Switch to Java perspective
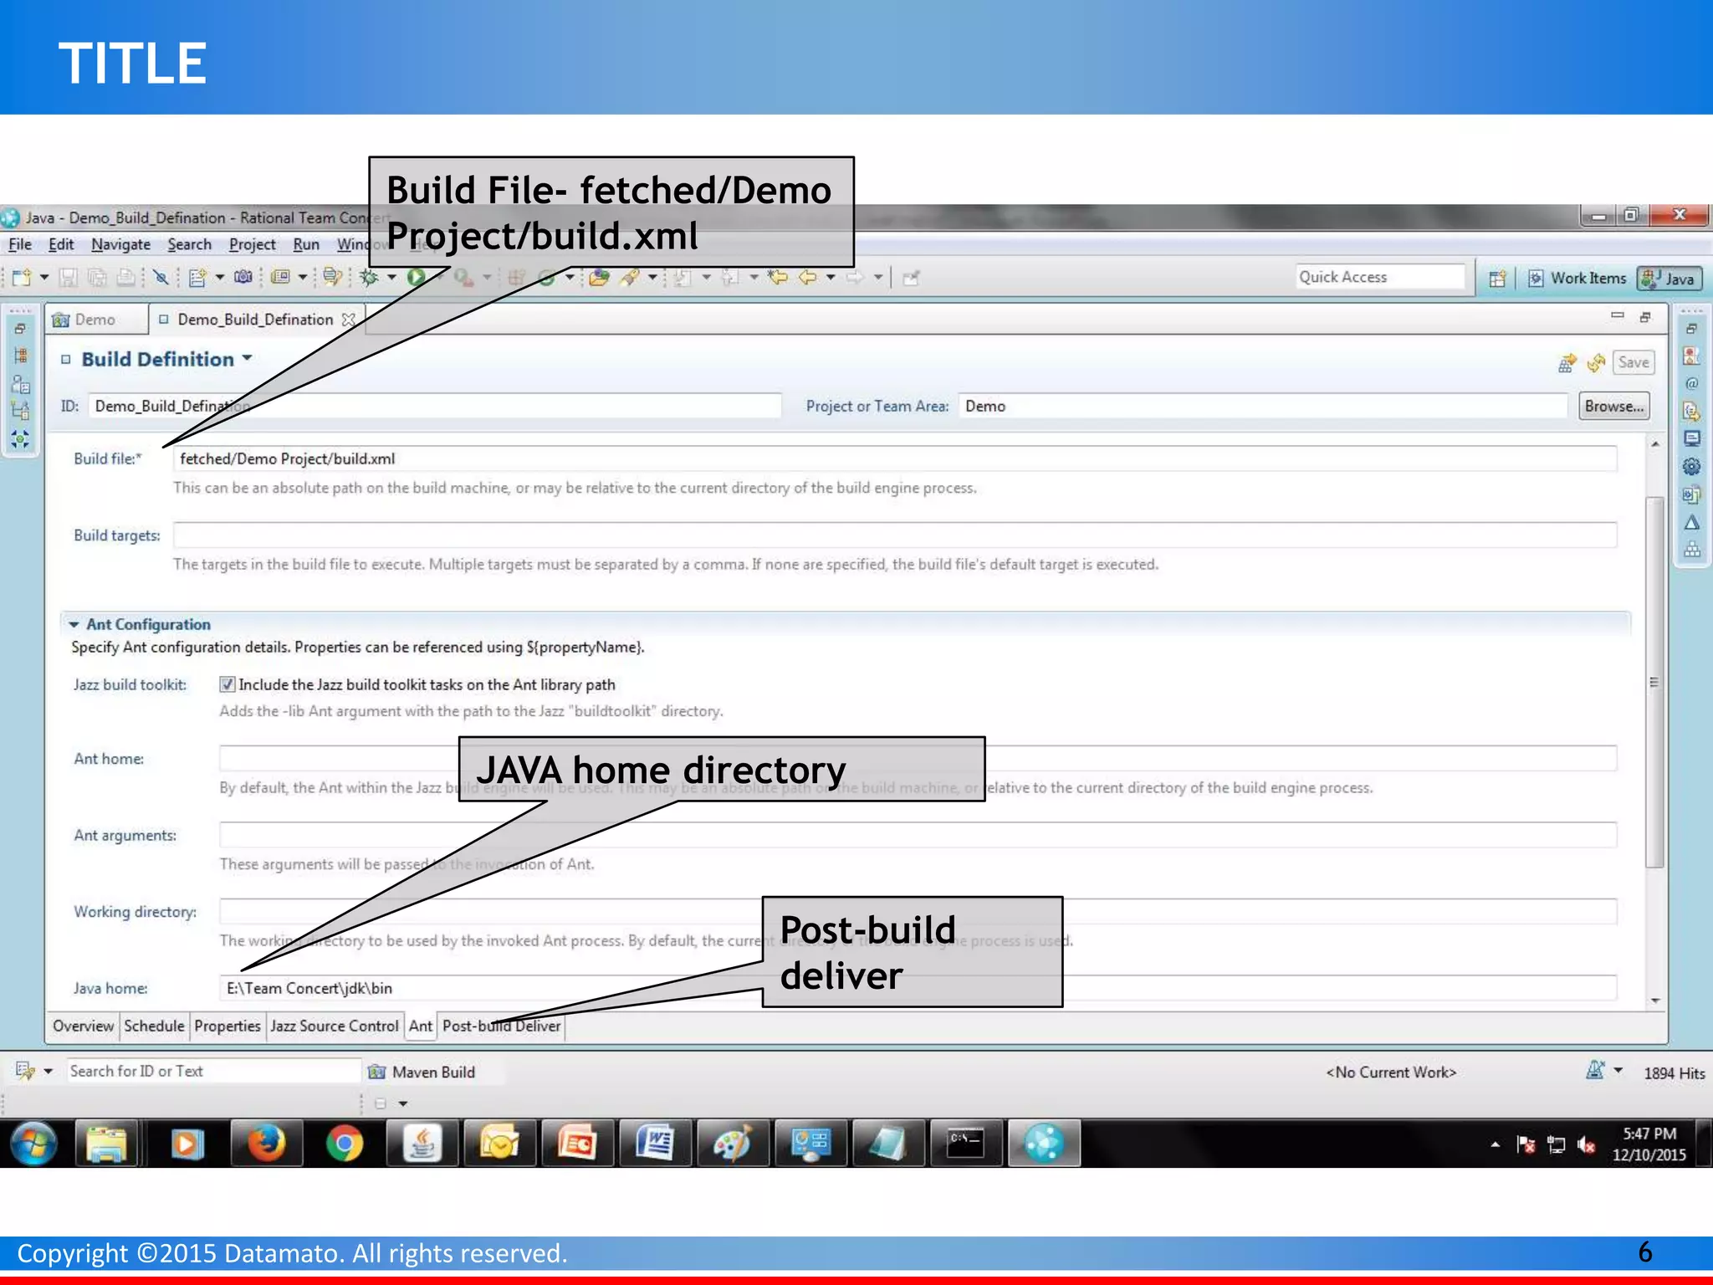The height and width of the screenshot is (1285, 1713). 1669,279
